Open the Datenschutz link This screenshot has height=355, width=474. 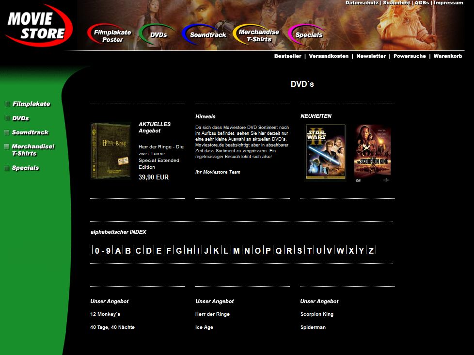(362, 3)
